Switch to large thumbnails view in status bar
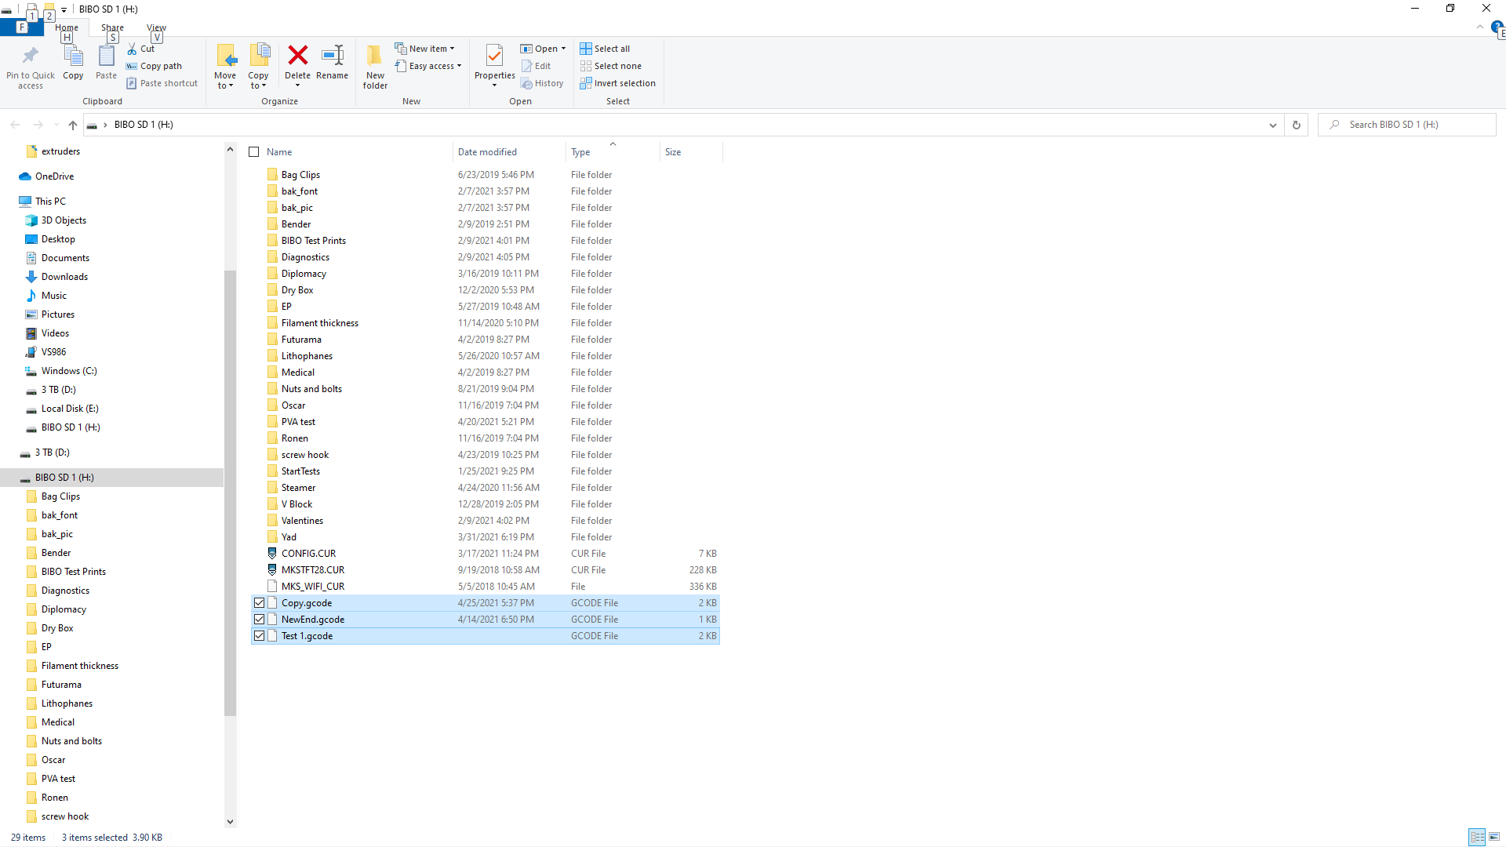 coord(1494,837)
